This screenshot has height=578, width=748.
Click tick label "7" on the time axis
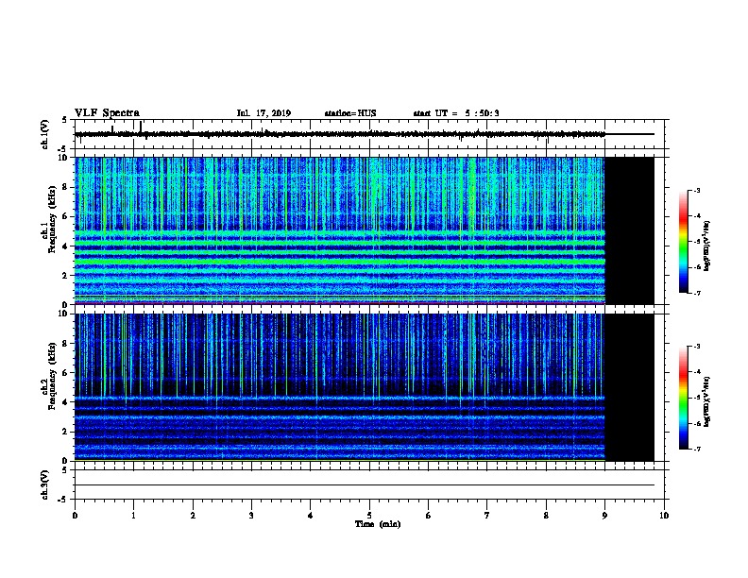[x=487, y=516]
